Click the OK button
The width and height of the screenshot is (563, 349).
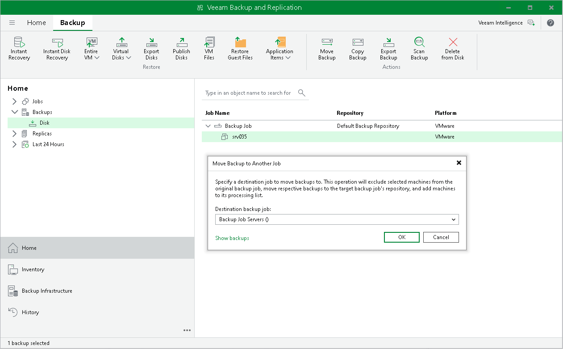point(401,237)
